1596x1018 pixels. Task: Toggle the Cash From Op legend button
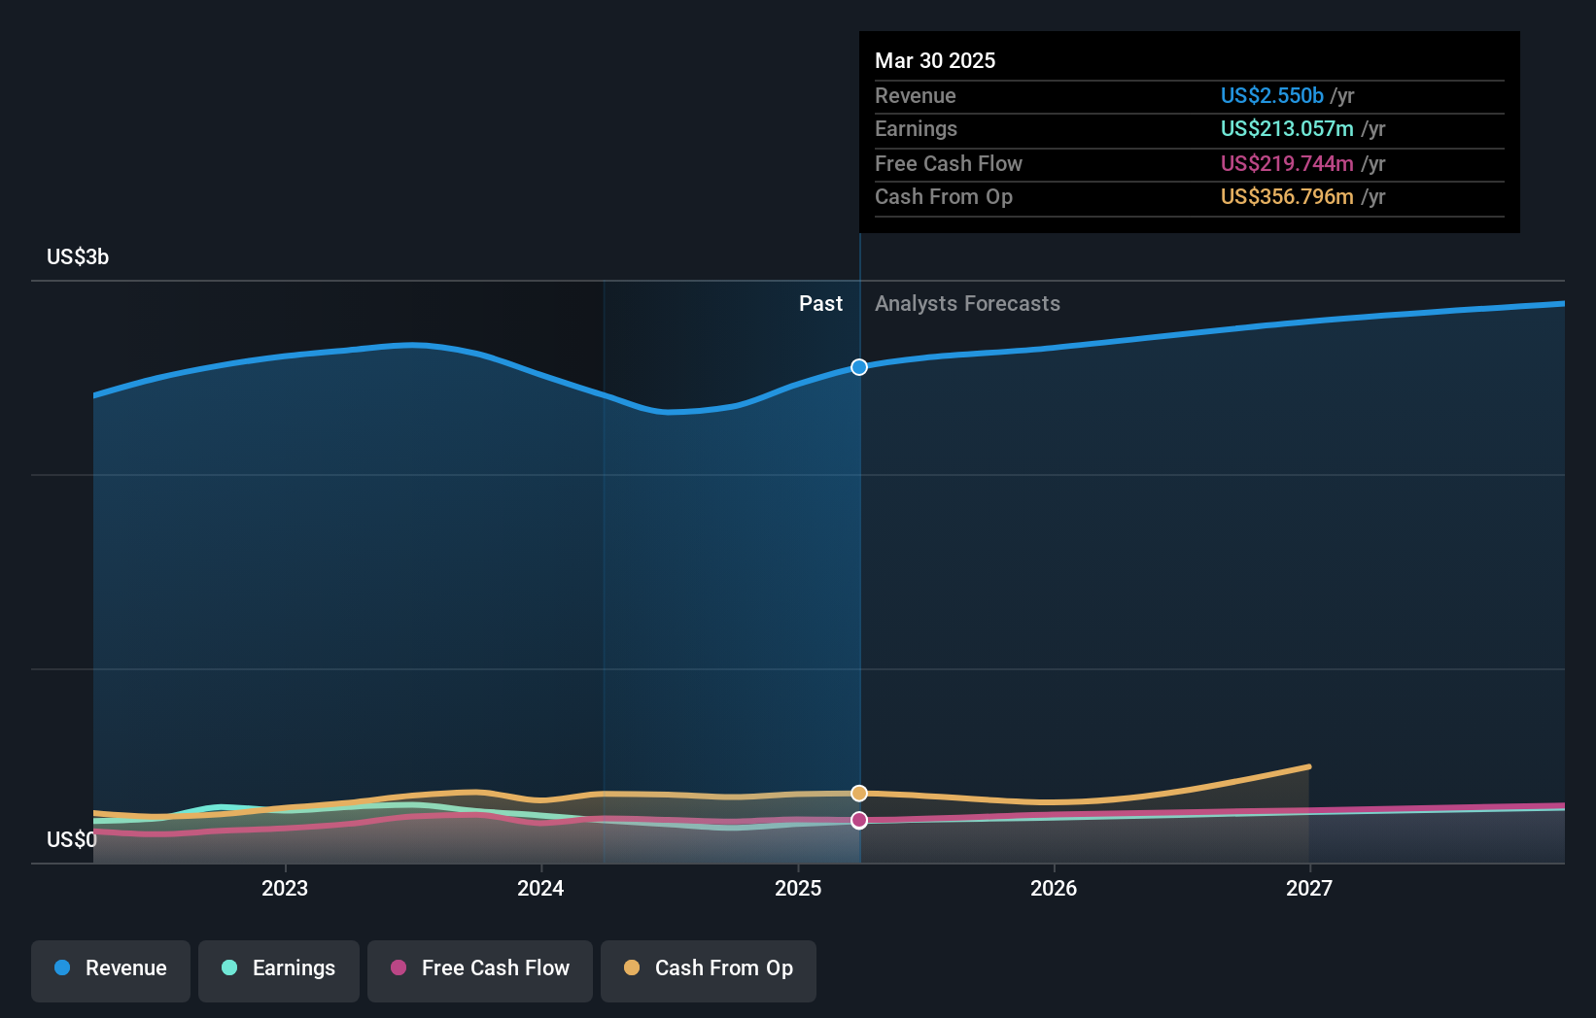coord(709,970)
